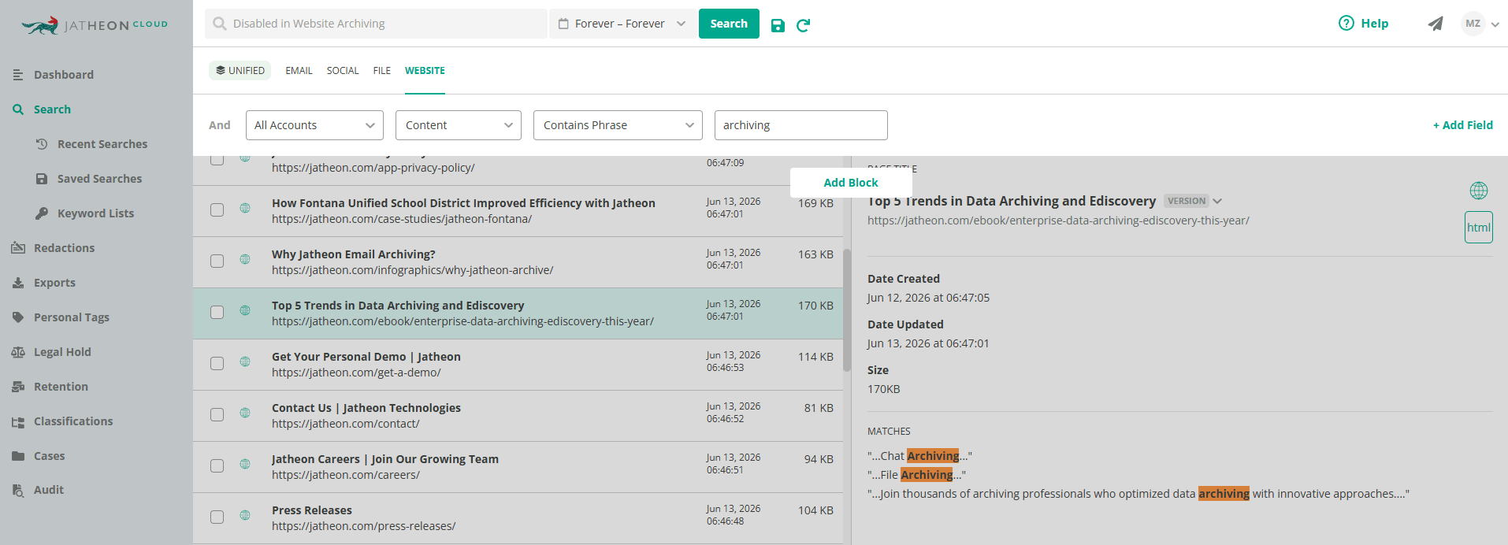Click the html format icon

coord(1479,228)
